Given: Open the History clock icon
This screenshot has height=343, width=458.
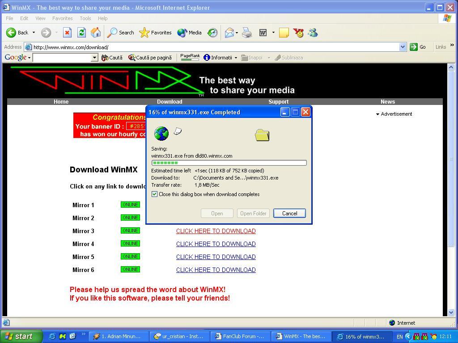Looking at the screenshot, I should 212,32.
